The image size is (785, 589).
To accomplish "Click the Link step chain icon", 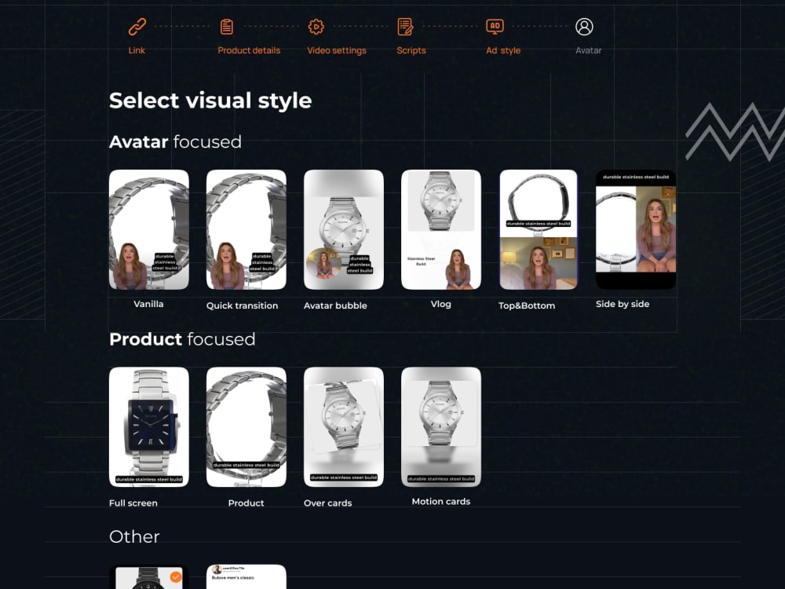I will [137, 27].
